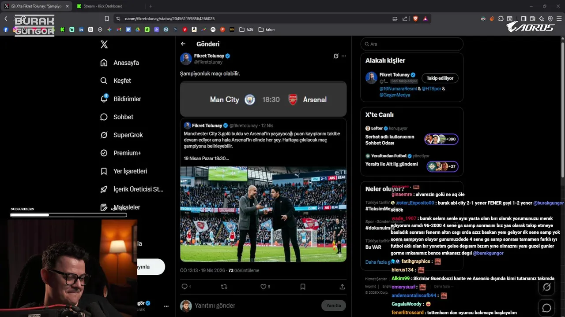Like the post with heart icon
This screenshot has height=317, width=565.
tap(264, 287)
